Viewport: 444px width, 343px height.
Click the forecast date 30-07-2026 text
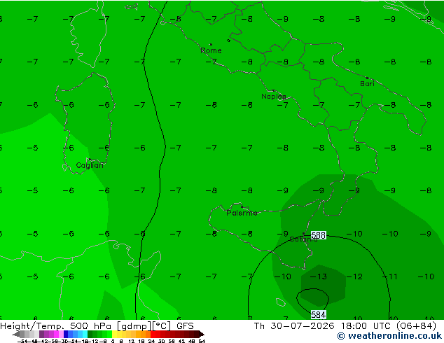point(303,326)
